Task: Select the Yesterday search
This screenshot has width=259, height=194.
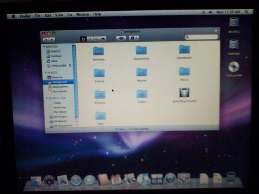Action: (60, 107)
